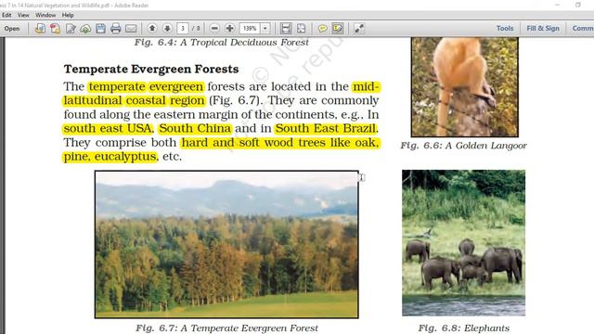The width and height of the screenshot is (594, 334).
Task: Click the Temperate Evergreen Forests heading
Action: (151, 69)
